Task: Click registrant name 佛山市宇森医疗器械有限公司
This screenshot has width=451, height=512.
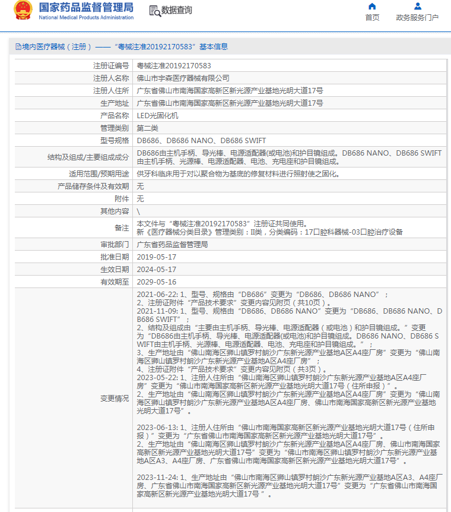Action: point(183,78)
